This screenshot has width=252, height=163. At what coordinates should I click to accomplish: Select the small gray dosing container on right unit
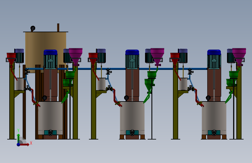(x=183, y=84)
